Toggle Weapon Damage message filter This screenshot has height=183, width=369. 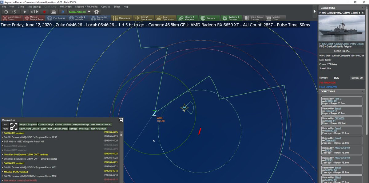tap(81, 124)
